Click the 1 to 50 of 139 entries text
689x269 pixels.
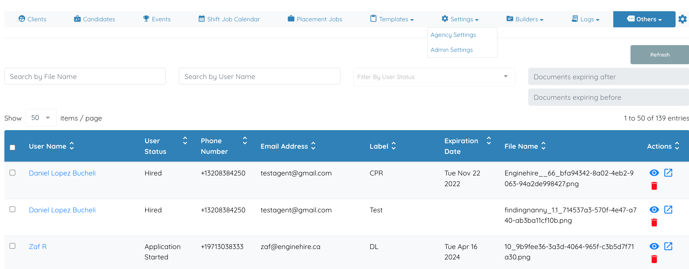pos(656,118)
